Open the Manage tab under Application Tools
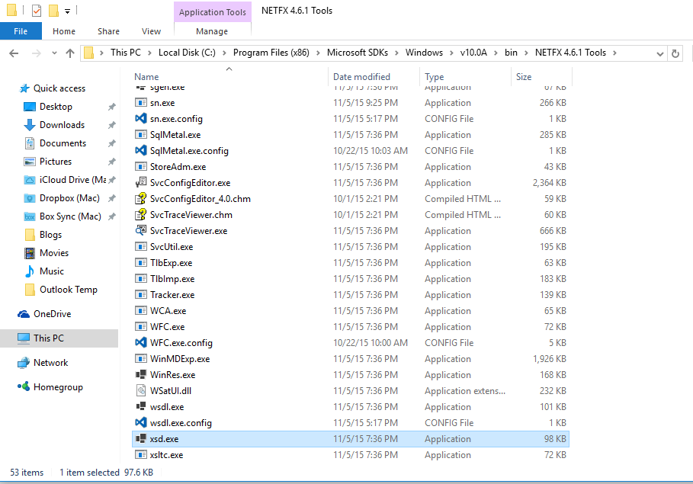The height and width of the screenshot is (484, 693). coord(212,31)
